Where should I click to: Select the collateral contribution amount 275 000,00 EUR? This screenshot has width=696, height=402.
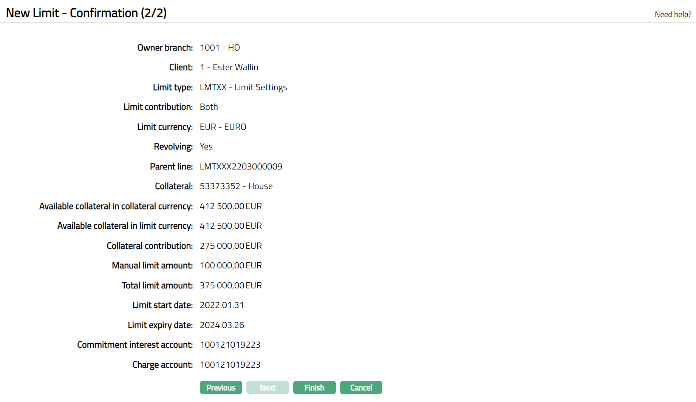[230, 246]
